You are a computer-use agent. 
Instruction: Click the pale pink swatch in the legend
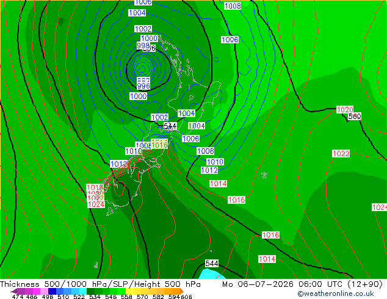(45, 291)
